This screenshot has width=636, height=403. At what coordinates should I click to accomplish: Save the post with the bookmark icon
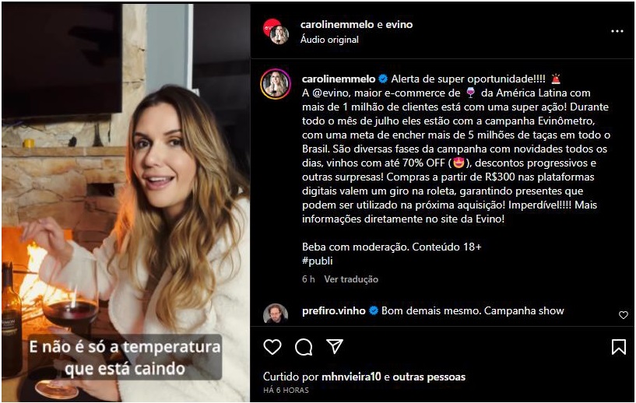coord(619,347)
